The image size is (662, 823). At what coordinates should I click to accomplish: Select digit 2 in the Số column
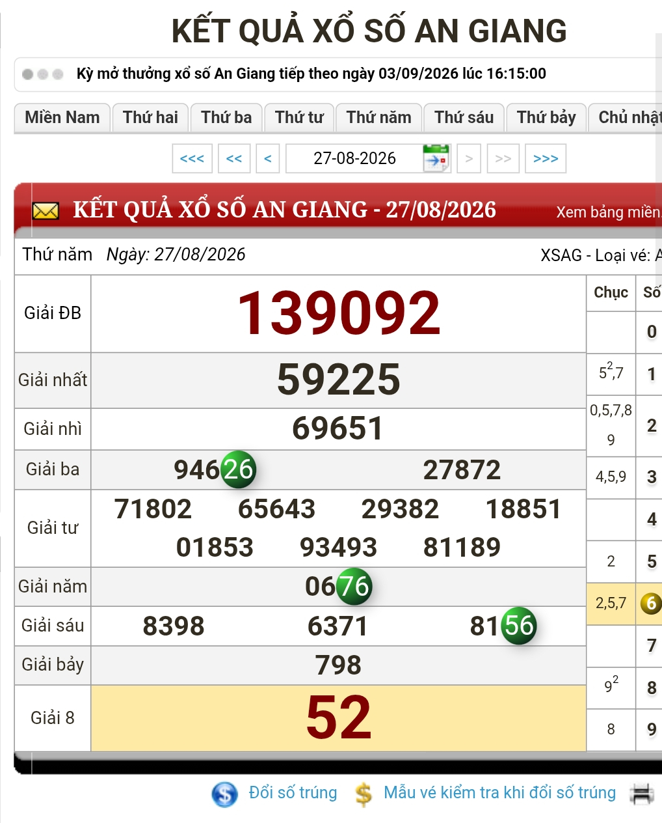click(x=652, y=426)
